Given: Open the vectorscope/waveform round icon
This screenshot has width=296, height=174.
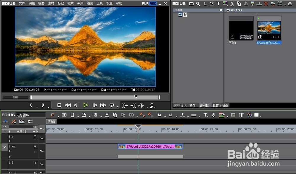Looking at the screenshot, I should coord(250,115).
